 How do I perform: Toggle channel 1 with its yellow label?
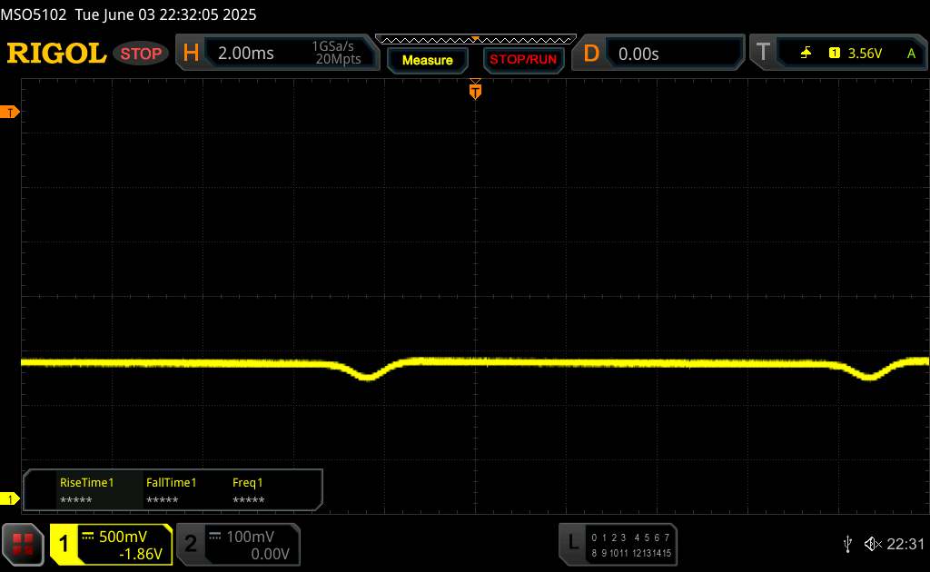click(64, 544)
